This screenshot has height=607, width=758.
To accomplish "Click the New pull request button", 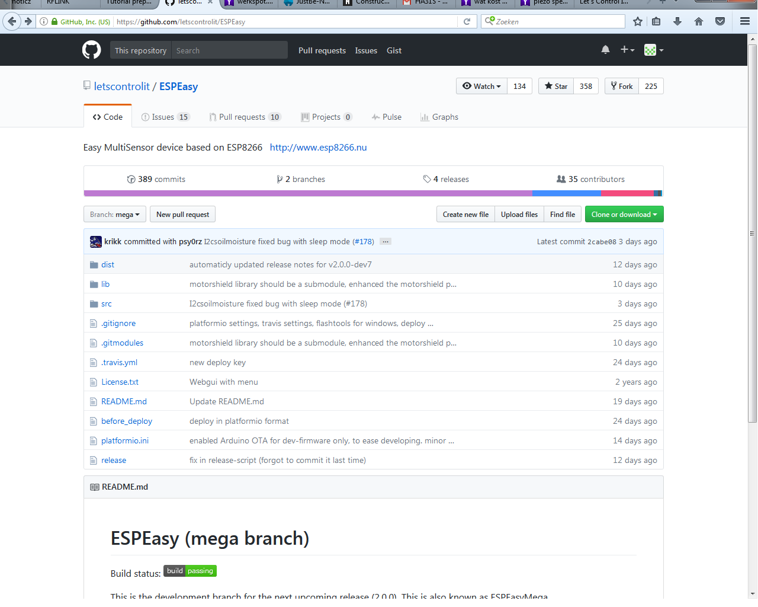I will coord(182,214).
